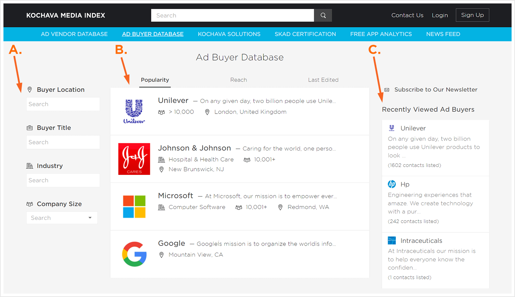Click the London, United Kingdom location text
The width and height of the screenshot is (515, 297).
(x=250, y=112)
